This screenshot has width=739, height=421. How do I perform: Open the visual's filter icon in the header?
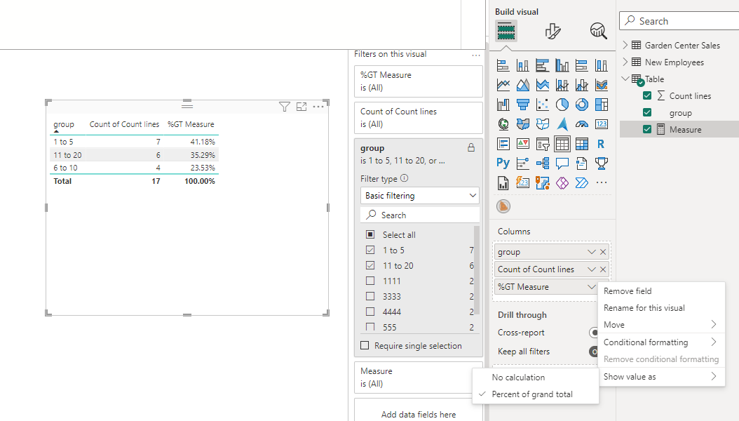point(284,107)
